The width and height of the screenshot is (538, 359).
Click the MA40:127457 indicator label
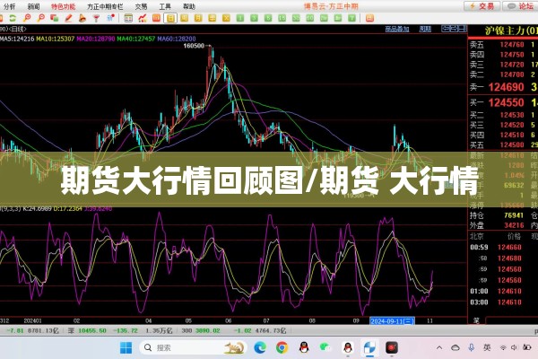[136, 39]
